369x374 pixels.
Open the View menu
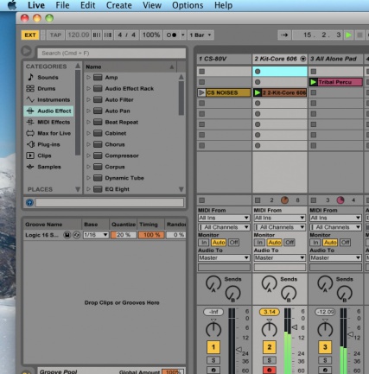(152, 5)
